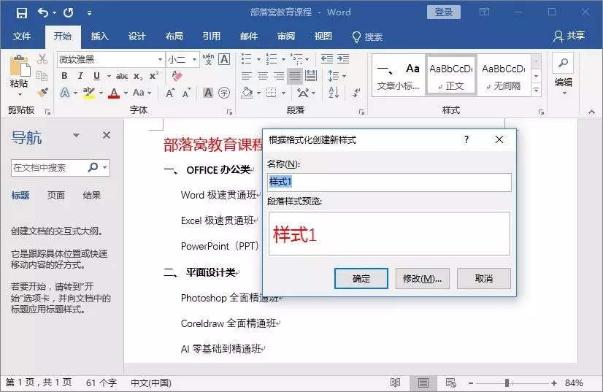Viewport: 603px width, 392px height.
Task: Click the Decrease Indent icon
Action: 327,58
